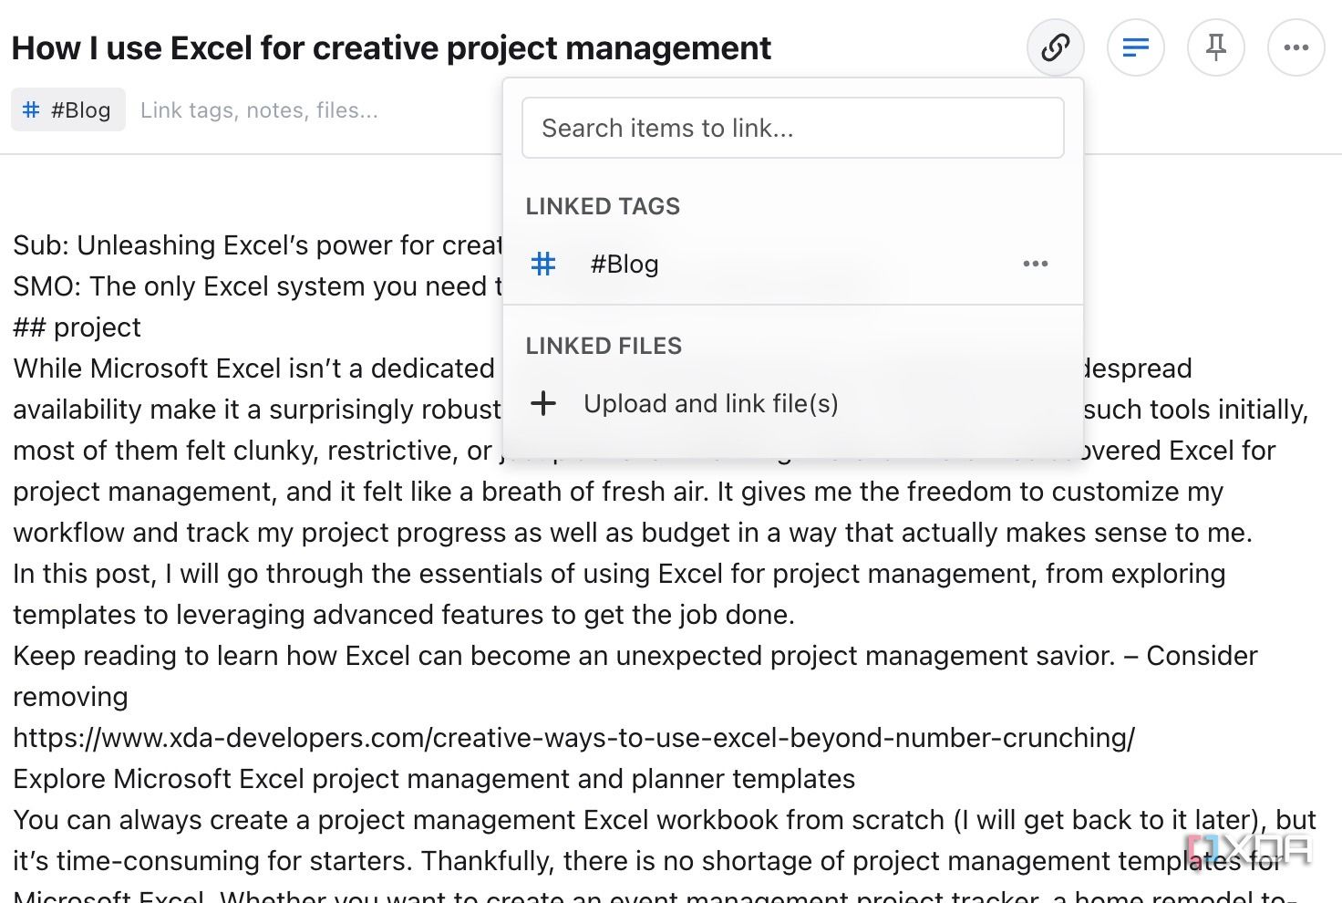Toggle the #Blog tag chip
1342x903 pixels.
(67, 109)
